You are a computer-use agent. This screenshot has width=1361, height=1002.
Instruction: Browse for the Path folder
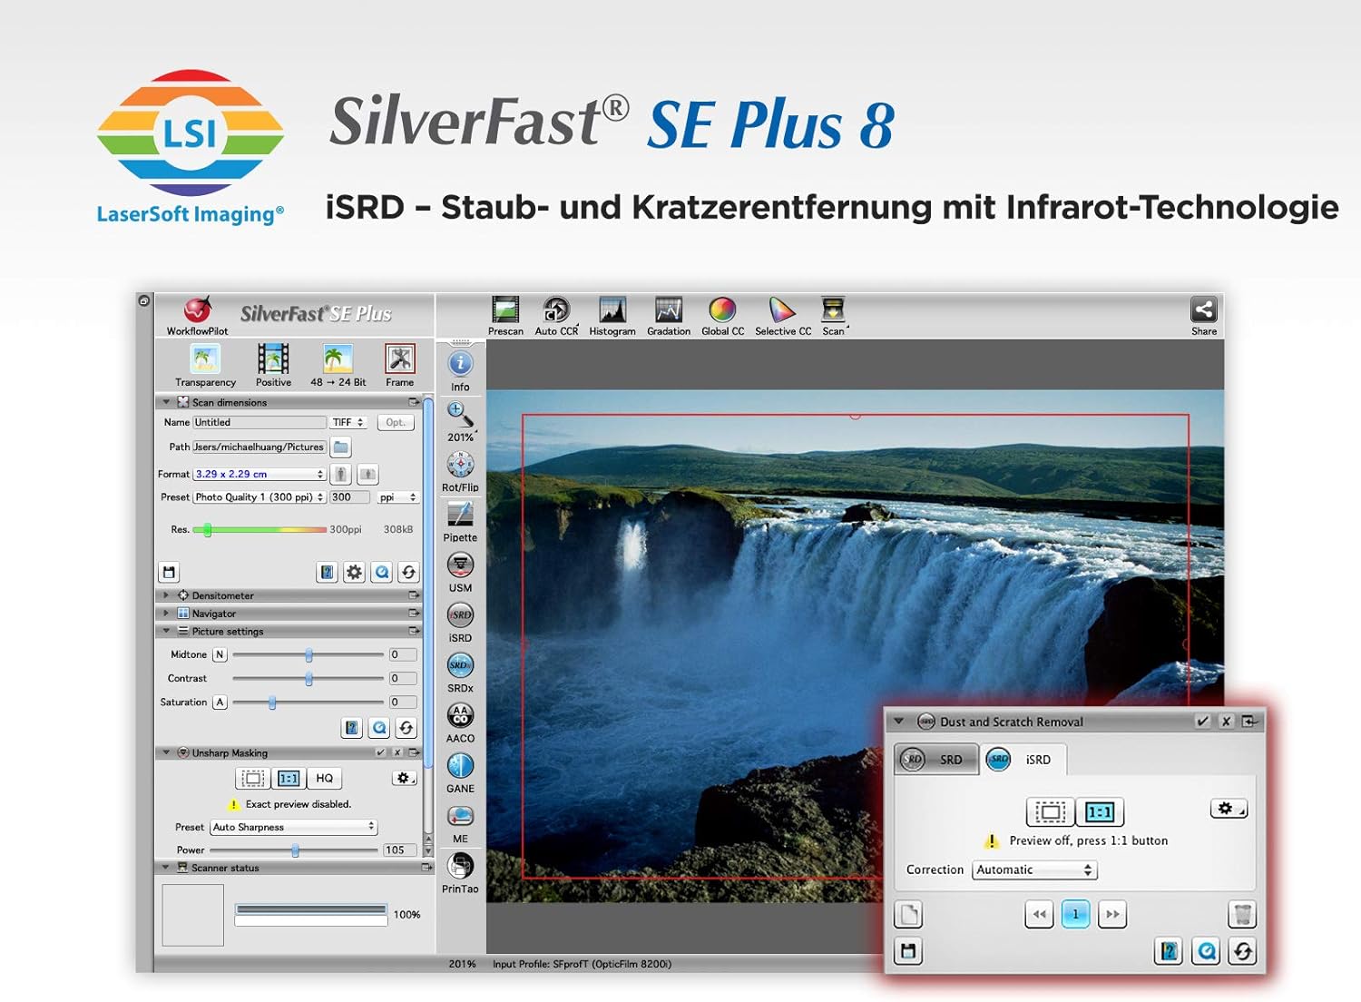340,447
